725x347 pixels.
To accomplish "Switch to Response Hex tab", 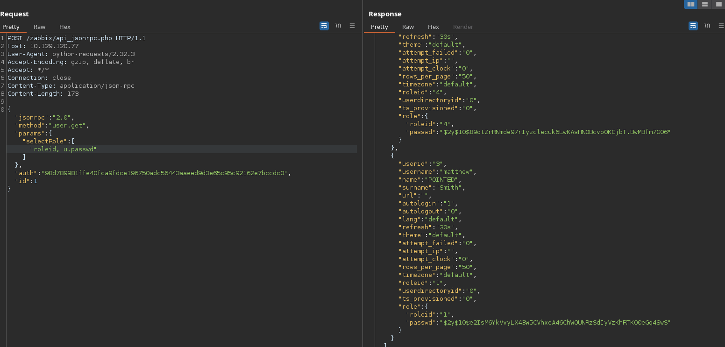I will (x=434, y=27).
